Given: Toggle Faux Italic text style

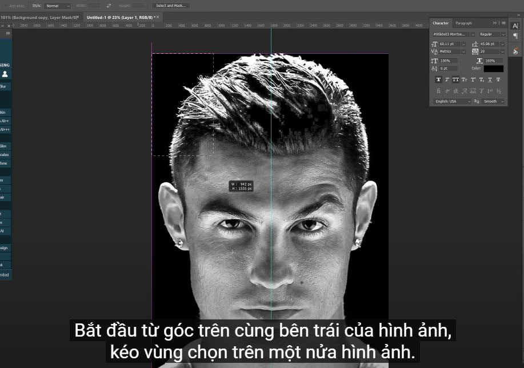Looking at the screenshot, I should coord(447,79).
